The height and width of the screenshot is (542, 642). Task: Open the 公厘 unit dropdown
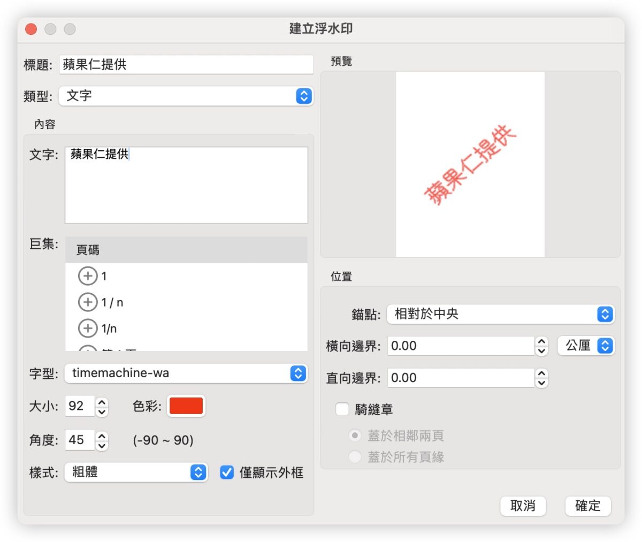pos(586,346)
